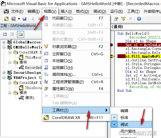This screenshot has width=161, height=138.
Task: Open the (通用) object dropdown
Action: pos(136,27)
